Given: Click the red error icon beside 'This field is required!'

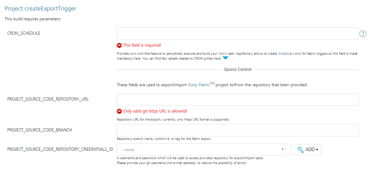Looking at the screenshot, I should pos(119,45).
